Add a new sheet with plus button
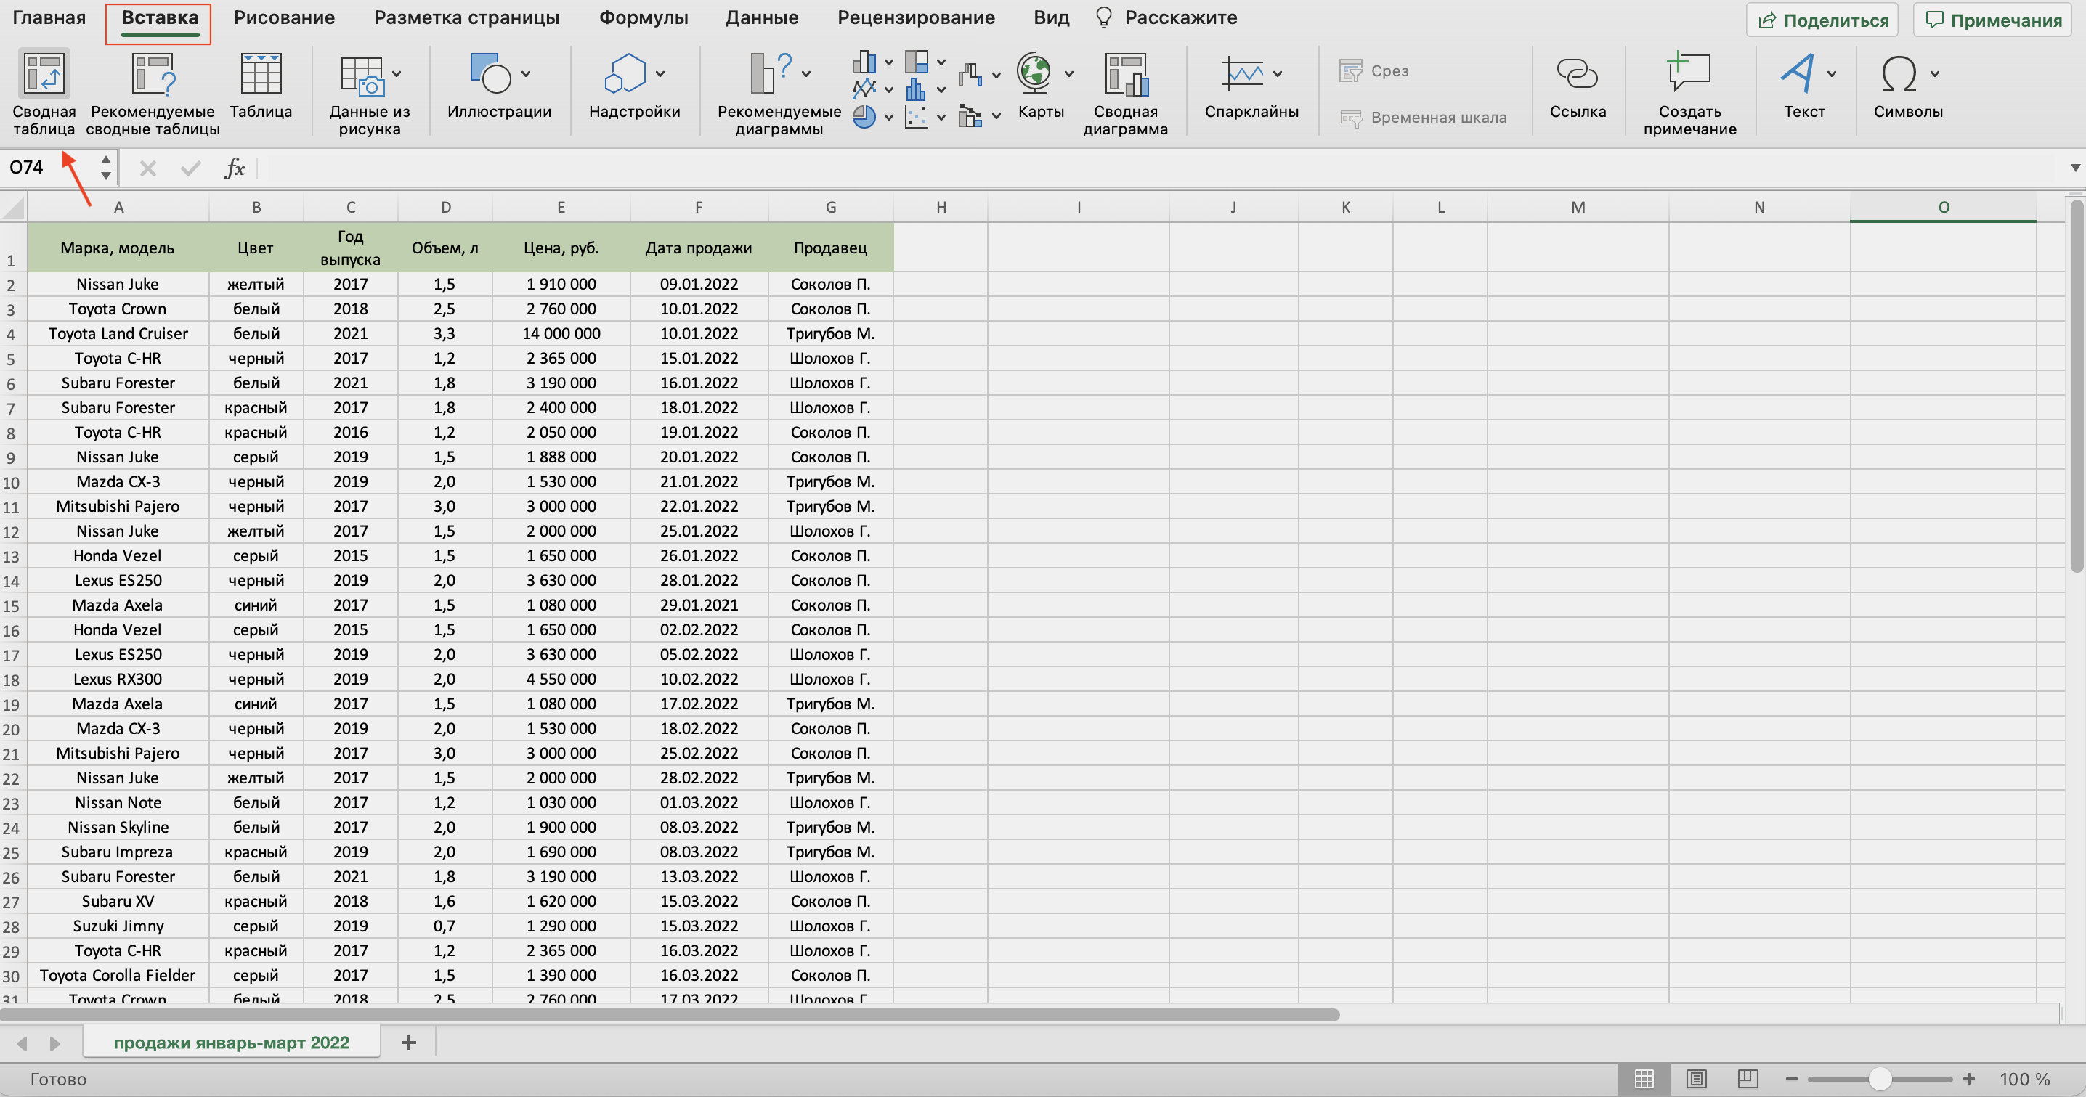Image resolution: width=2086 pixels, height=1097 pixels. (x=408, y=1042)
